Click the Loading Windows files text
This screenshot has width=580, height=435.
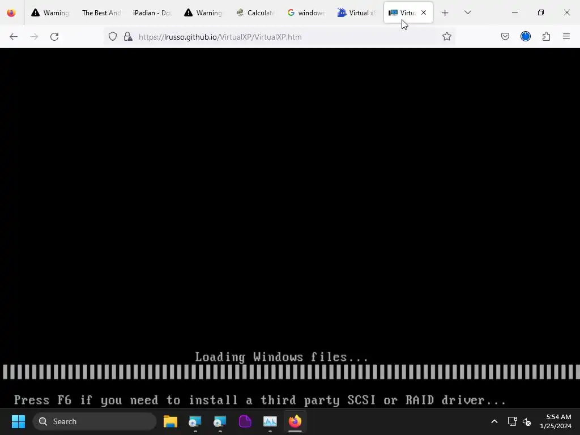coord(282,357)
